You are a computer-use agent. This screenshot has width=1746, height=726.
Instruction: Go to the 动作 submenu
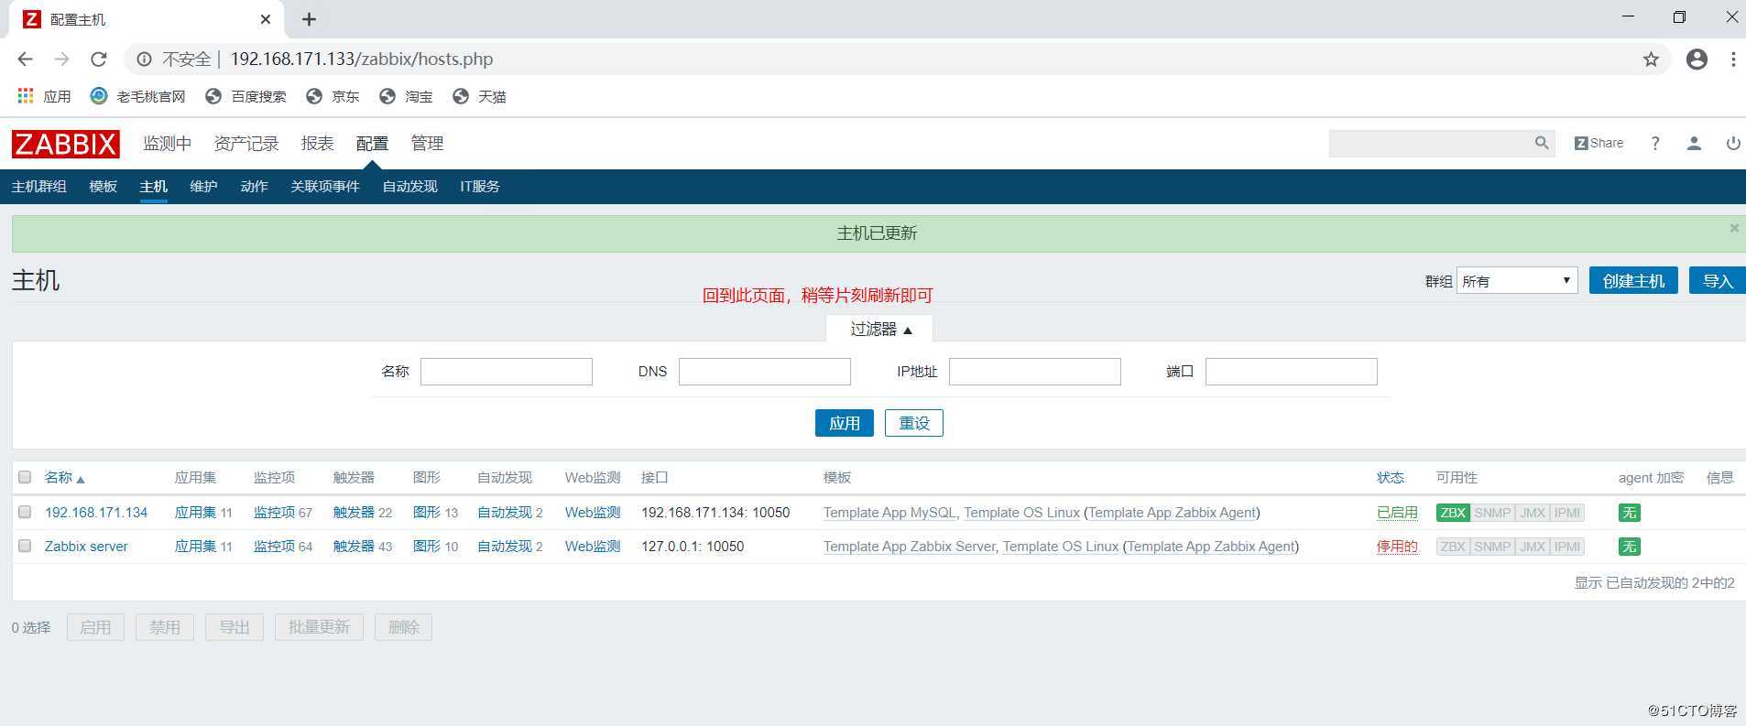254,186
